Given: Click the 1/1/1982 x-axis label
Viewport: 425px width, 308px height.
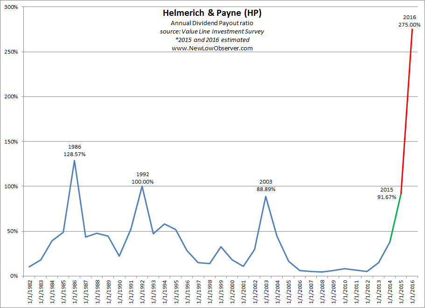Looking at the screenshot, I should pos(30,292).
